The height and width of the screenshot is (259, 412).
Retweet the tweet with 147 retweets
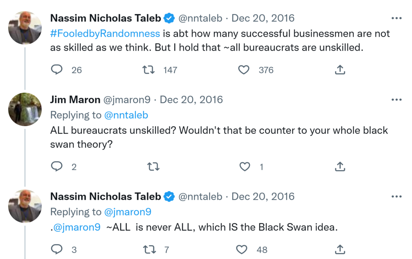tap(149, 70)
